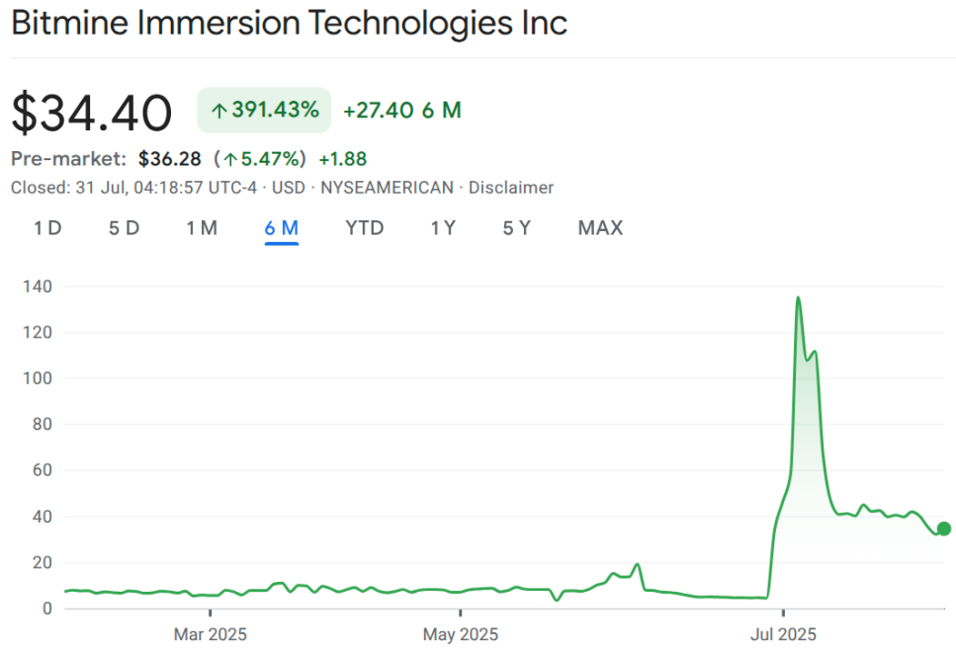Switch chart to YTD range
This screenshot has width=956, height=652.
click(x=364, y=228)
